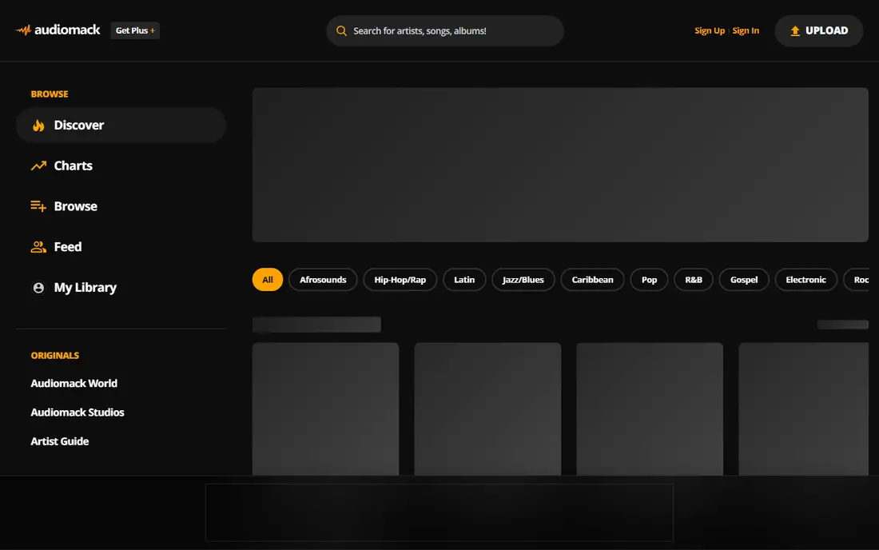The image size is (879, 550).
Task: Open Charts in the sidebar
Action: [x=121, y=166]
